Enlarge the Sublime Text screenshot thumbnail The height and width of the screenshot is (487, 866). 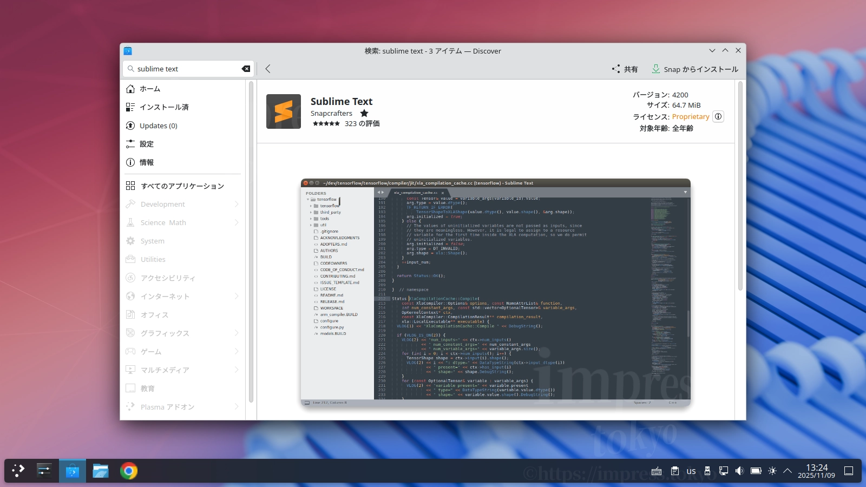pos(495,292)
